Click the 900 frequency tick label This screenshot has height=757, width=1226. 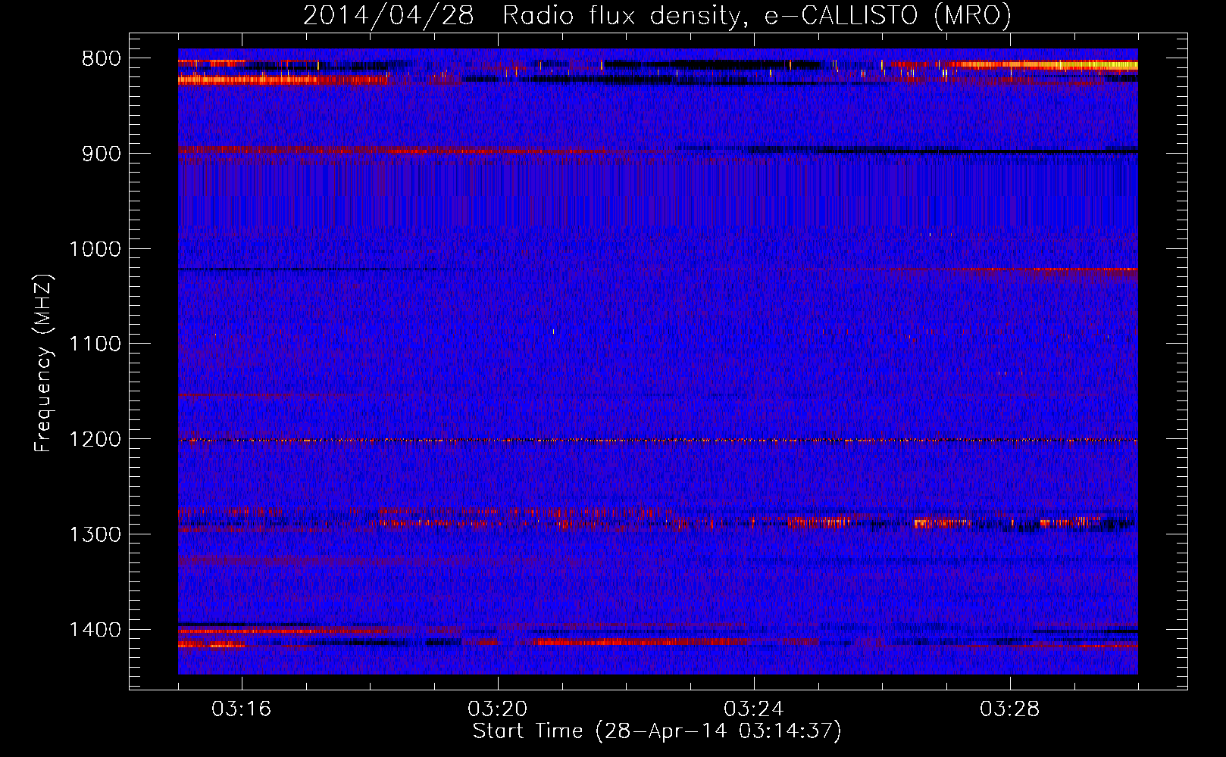tap(101, 154)
